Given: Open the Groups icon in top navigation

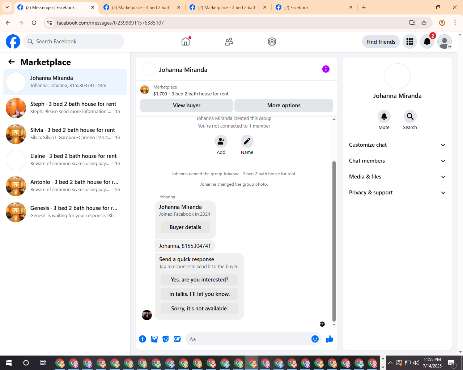Looking at the screenshot, I should click(272, 42).
